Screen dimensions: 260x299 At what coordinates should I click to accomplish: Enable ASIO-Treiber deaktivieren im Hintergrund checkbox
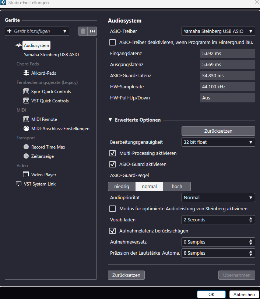pyautogui.click(x=113, y=42)
